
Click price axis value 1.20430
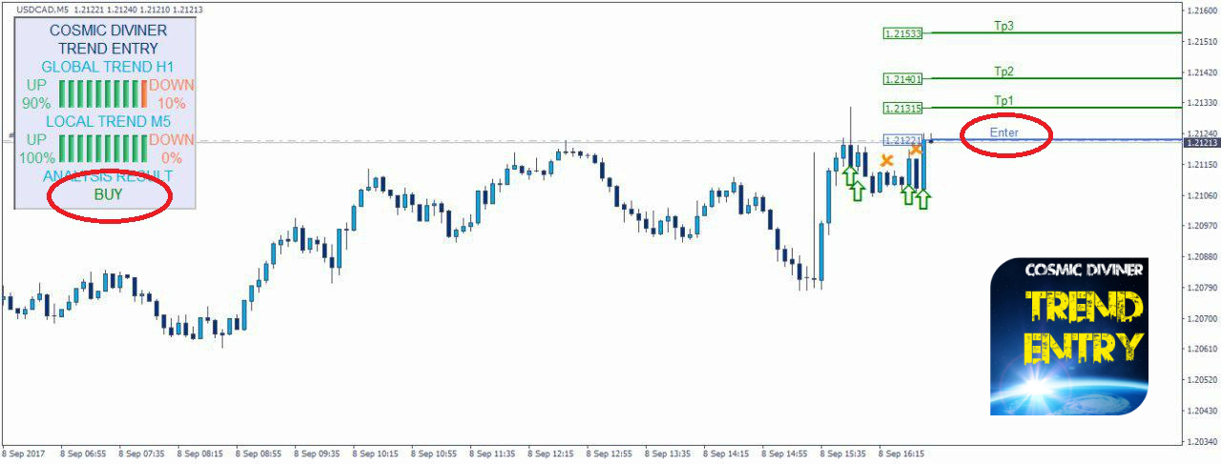(x=1202, y=411)
